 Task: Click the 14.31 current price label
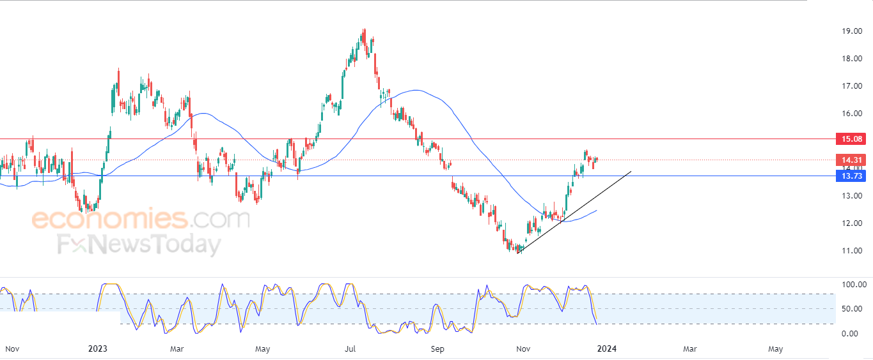tap(851, 160)
